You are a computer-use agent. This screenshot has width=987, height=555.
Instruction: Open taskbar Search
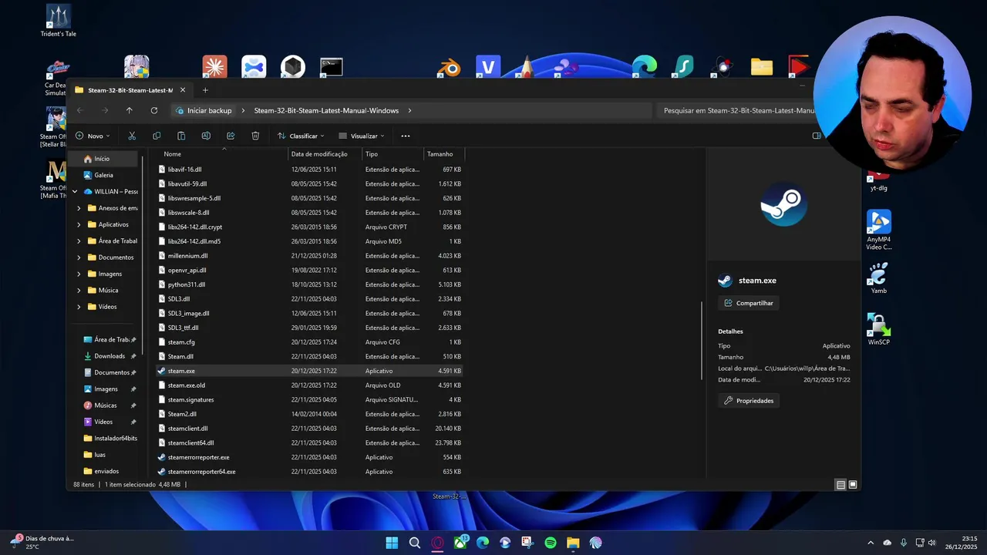[415, 543]
